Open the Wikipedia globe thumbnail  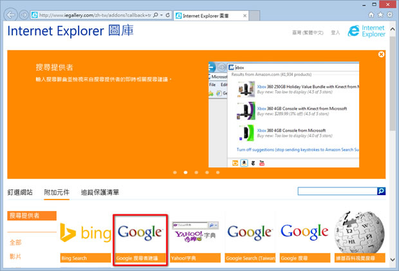(x=360, y=232)
